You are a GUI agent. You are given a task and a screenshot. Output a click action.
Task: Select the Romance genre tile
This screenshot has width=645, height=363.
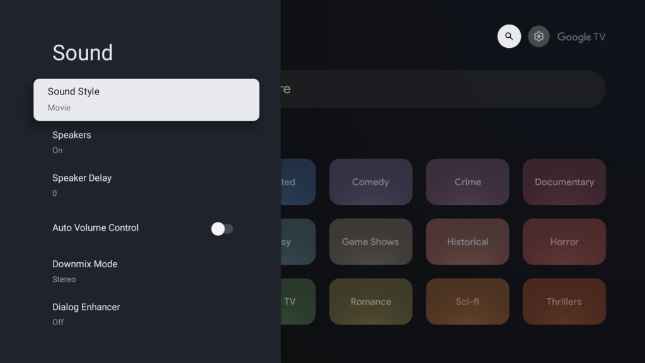coord(370,302)
